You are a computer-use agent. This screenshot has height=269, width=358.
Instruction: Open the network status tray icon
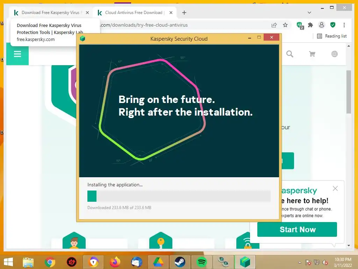coord(317,262)
